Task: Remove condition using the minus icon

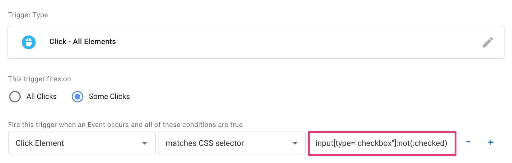Action: 468,142
